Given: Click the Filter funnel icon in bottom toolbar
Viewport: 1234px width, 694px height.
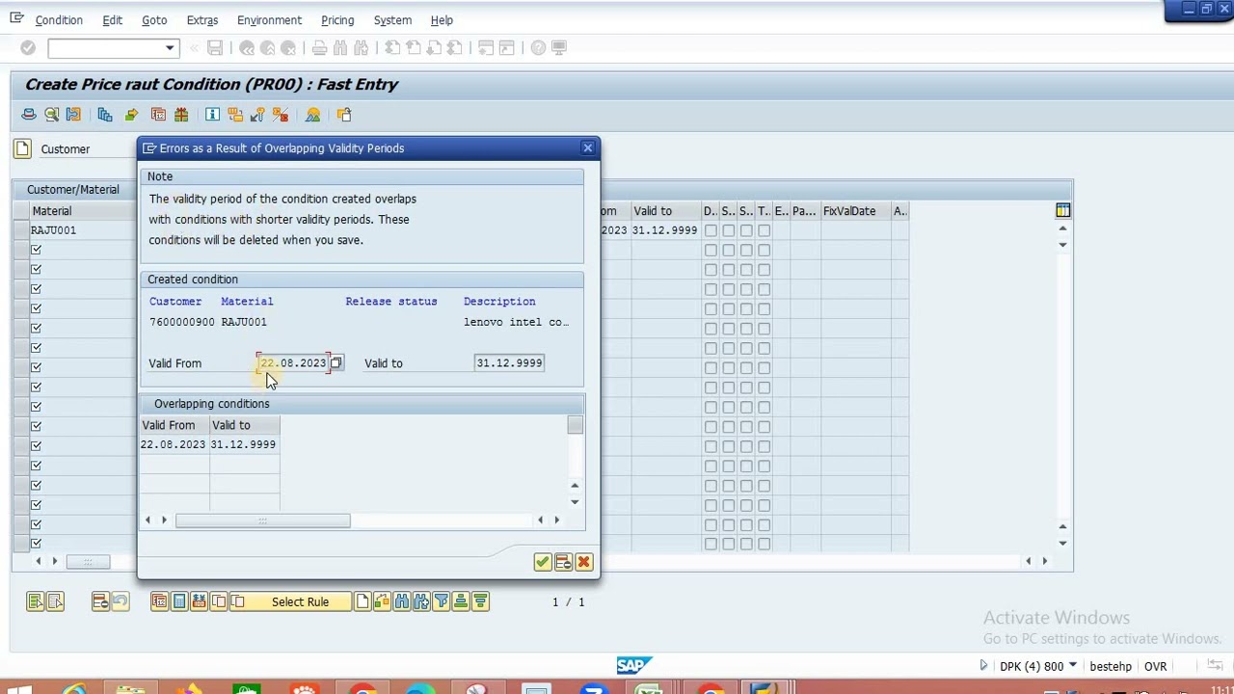Looking at the screenshot, I should tap(441, 601).
